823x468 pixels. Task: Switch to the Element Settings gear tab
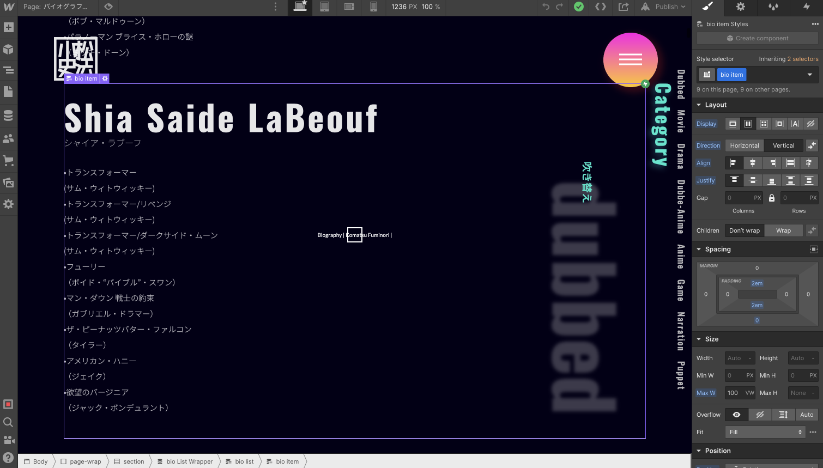pyautogui.click(x=741, y=7)
